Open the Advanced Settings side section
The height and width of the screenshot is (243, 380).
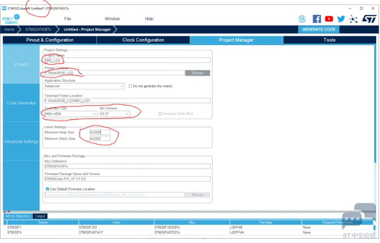[x=21, y=142]
